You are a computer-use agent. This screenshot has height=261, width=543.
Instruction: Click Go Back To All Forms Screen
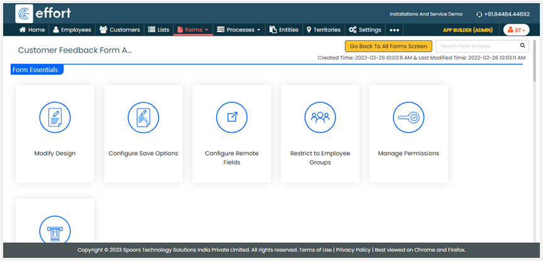point(388,46)
